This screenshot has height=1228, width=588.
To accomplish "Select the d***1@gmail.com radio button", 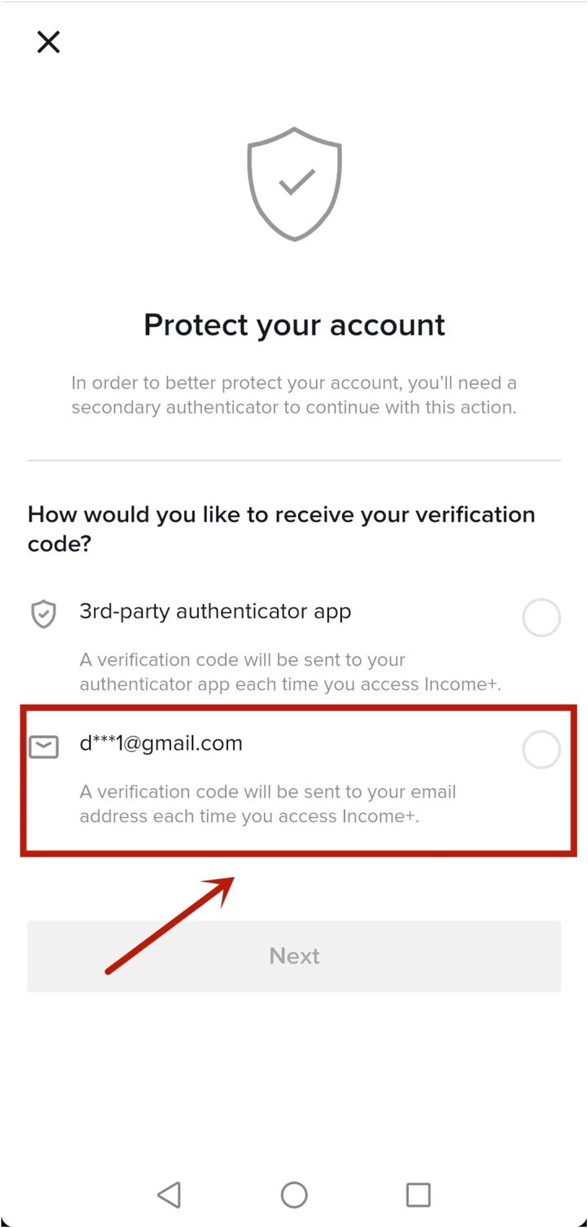I will pos(541,750).
